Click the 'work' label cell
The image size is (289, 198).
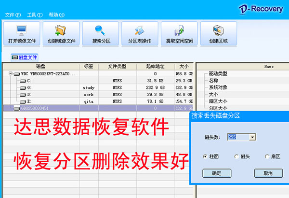coord(89,95)
